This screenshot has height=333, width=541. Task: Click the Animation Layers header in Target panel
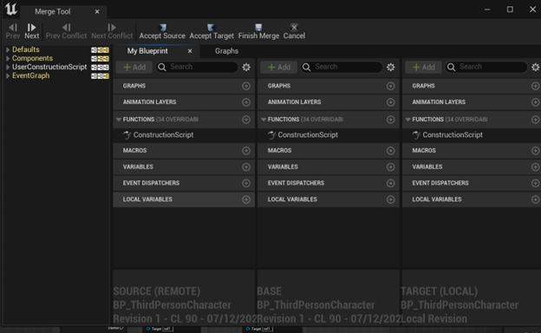pos(472,102)
